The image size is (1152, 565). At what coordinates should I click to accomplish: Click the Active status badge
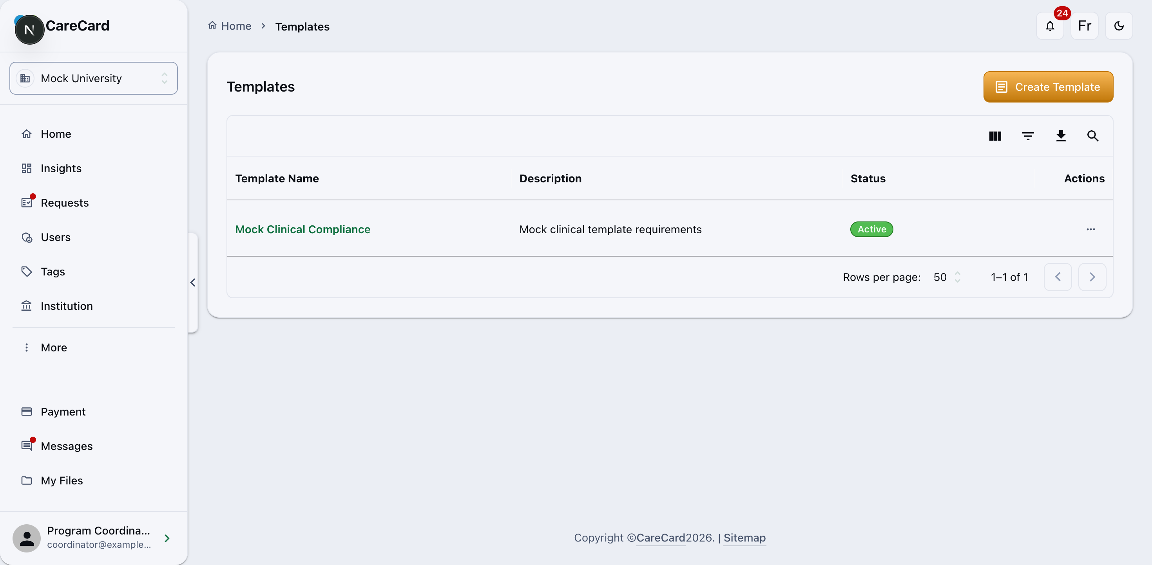871,229
